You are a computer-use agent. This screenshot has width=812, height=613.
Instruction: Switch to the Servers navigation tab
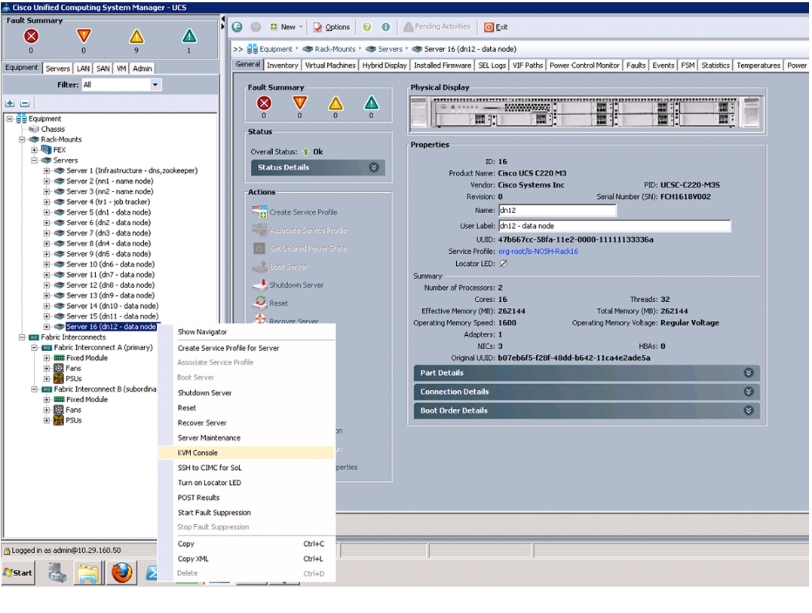click(57, 69)
